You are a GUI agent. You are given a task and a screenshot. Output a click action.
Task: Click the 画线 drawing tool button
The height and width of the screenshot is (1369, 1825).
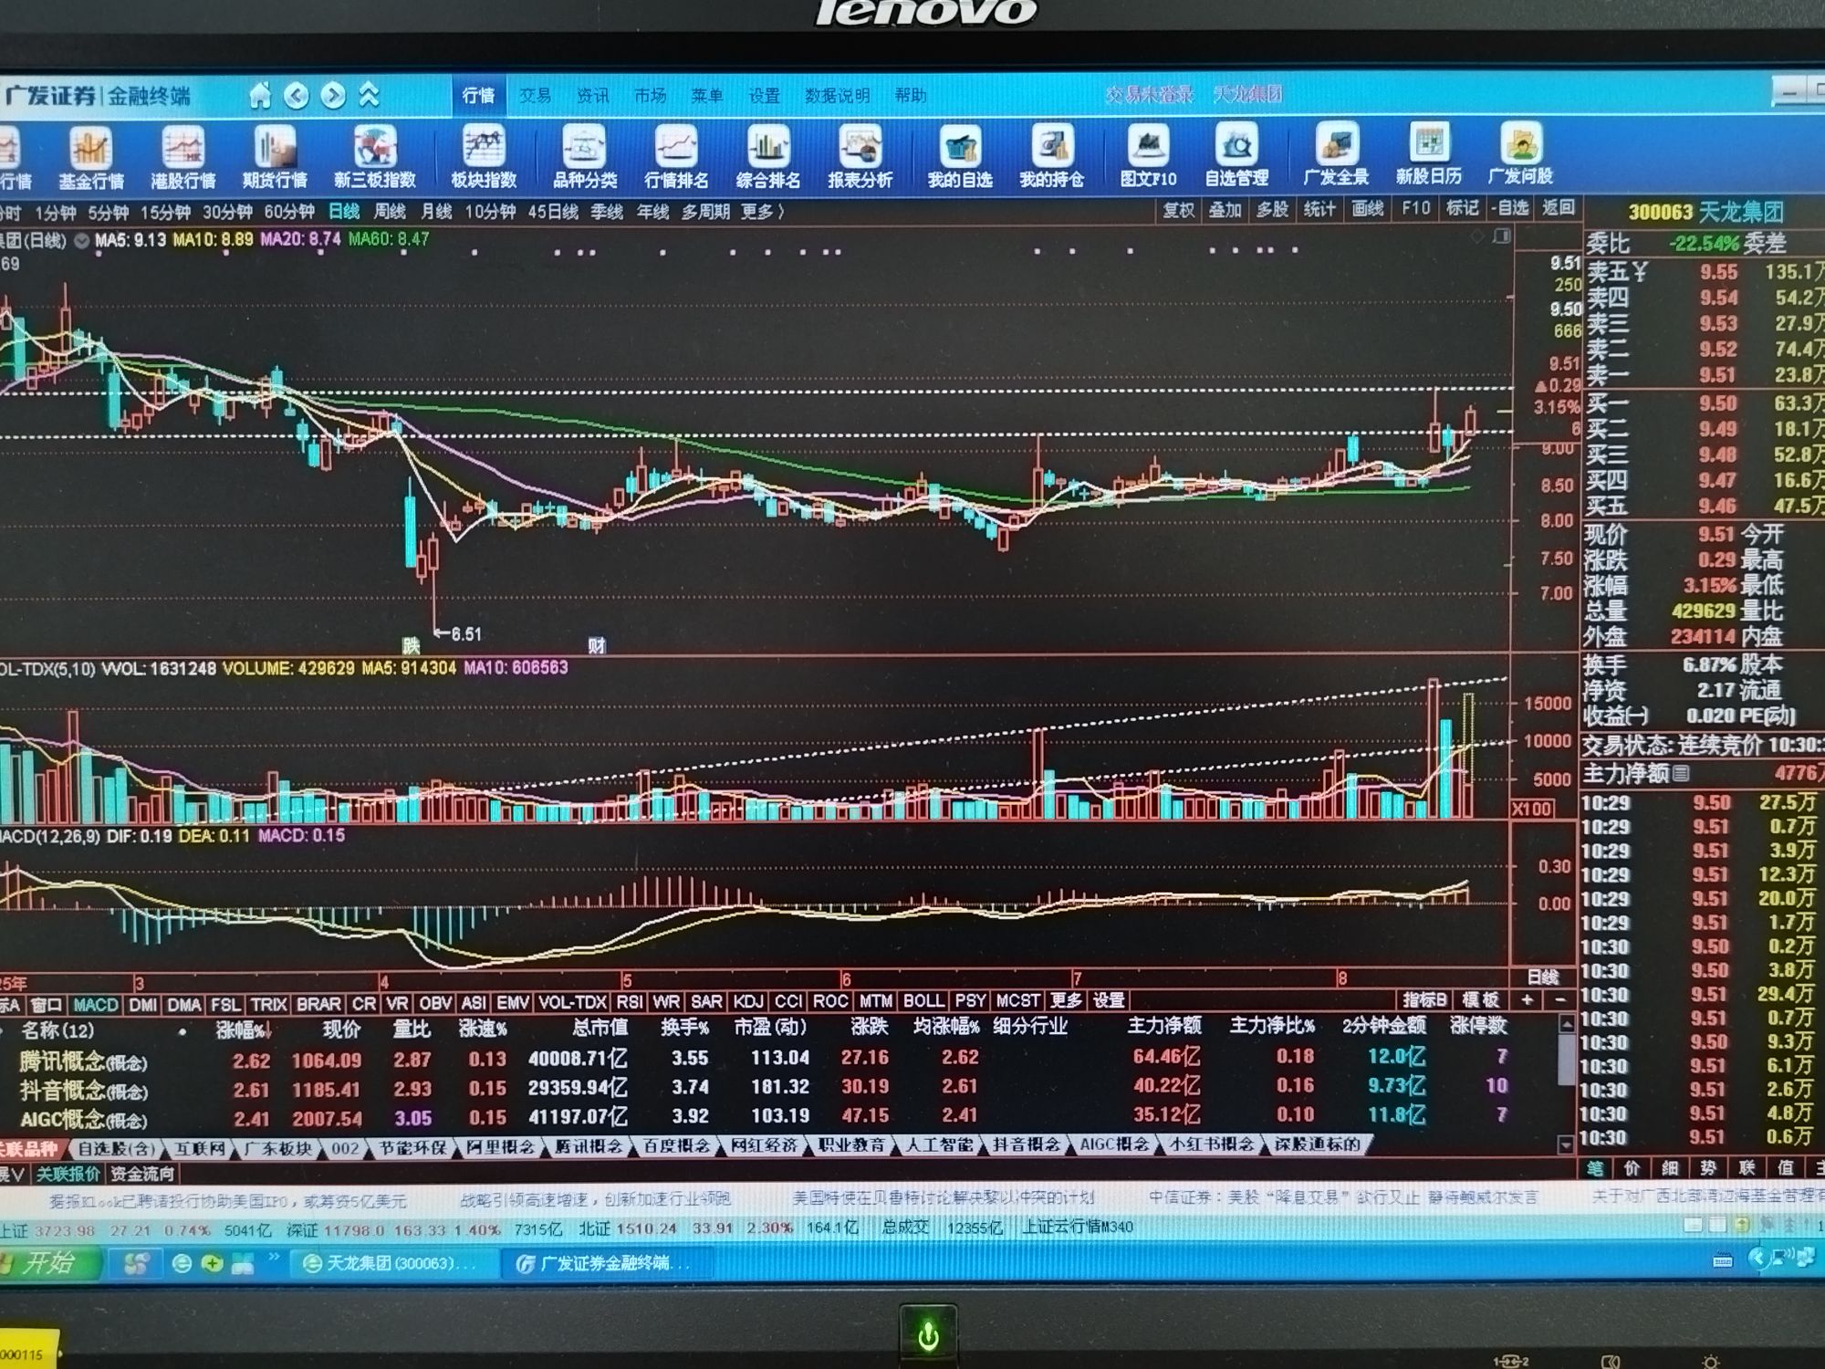(1367, 209)
